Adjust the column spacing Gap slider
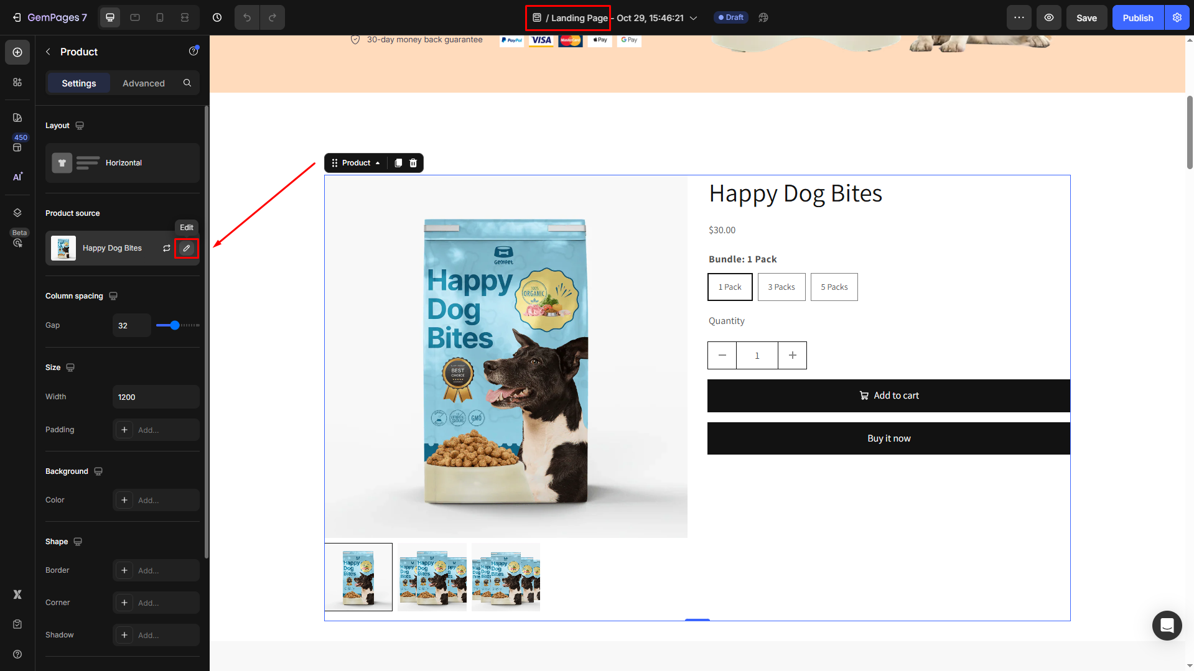This screenshot has width=1194, height=671. point(175,325)
